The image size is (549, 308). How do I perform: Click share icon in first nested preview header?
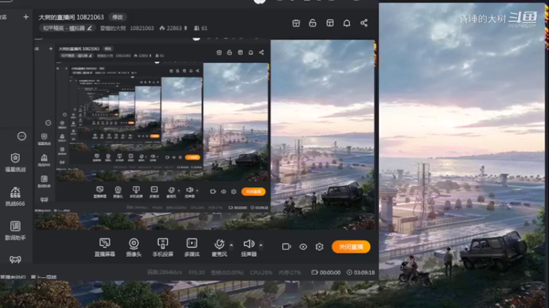261,53
